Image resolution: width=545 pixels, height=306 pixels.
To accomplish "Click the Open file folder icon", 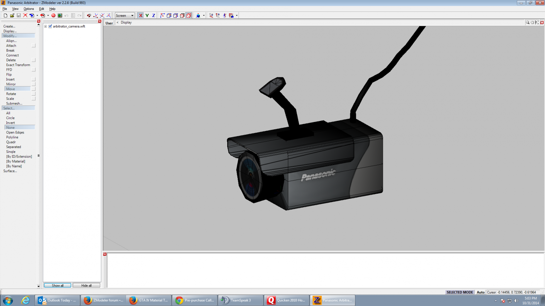I will point(12,15).
